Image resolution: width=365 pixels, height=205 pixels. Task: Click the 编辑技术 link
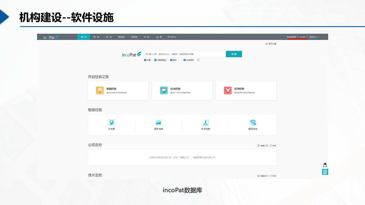pos(264,176)
